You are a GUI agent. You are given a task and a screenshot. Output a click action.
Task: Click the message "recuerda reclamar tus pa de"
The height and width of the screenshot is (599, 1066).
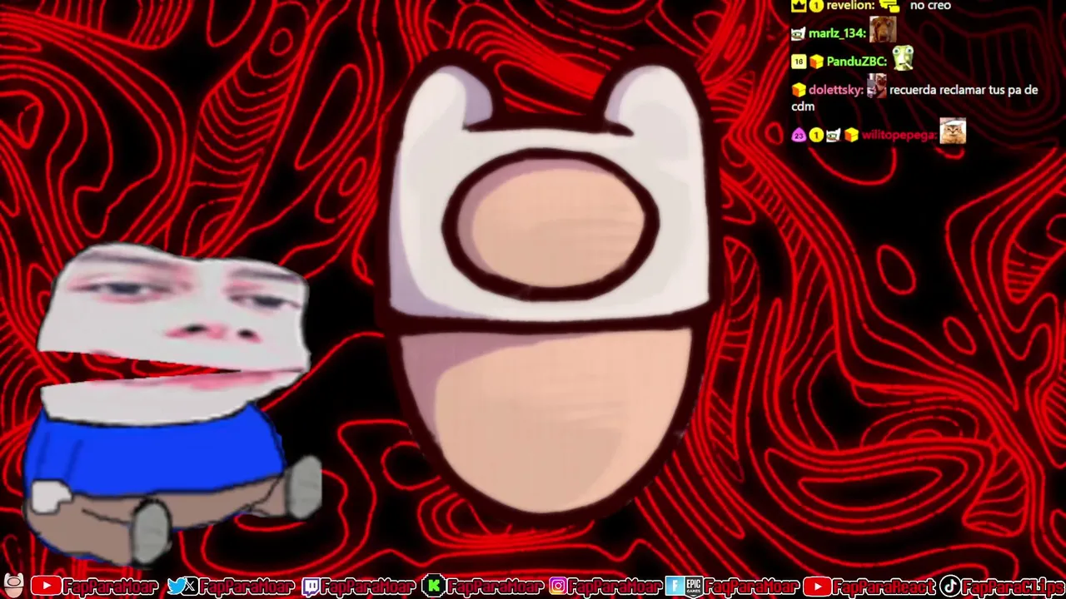[964, 90]
